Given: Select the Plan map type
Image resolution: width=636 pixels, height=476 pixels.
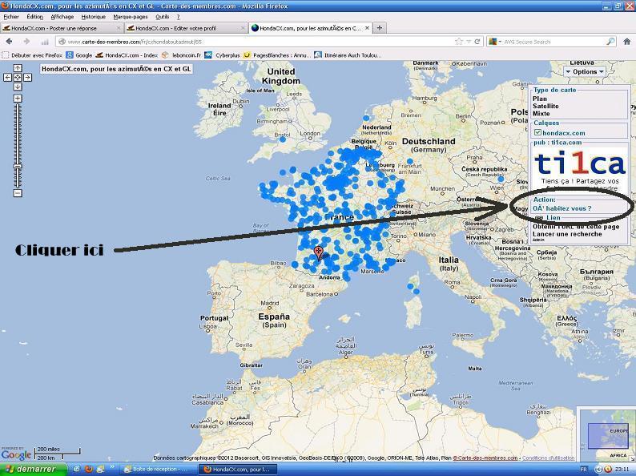Looking at the screenshot, I should coord(539,99).
